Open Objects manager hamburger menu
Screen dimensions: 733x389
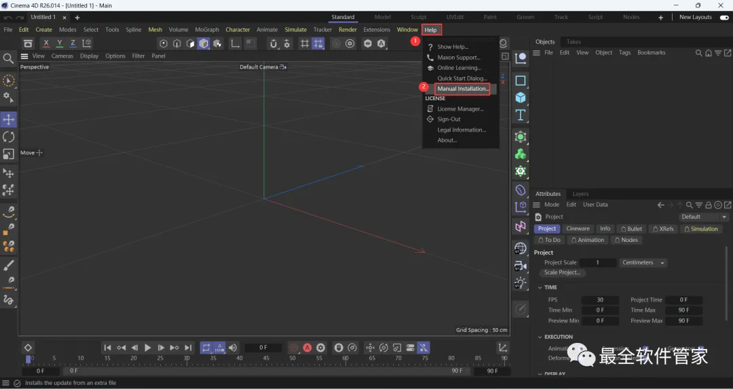click(537, 53)
